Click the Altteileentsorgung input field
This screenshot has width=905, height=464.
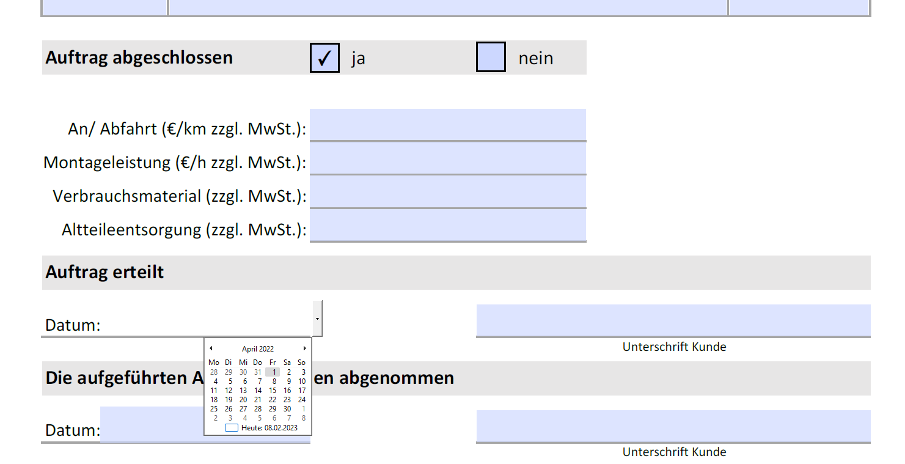pos(447,225)
